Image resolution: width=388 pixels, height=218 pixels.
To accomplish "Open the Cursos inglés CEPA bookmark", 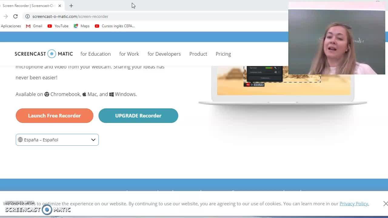I will (115, 26).
